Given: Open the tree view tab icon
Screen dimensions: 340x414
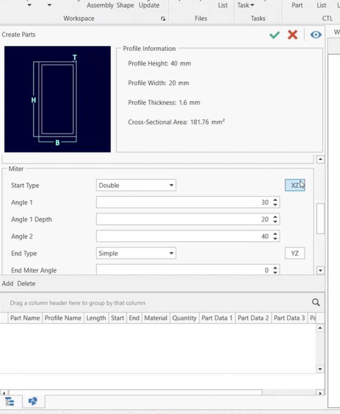Looking at the screenshot, I should (x=10, y=401).
